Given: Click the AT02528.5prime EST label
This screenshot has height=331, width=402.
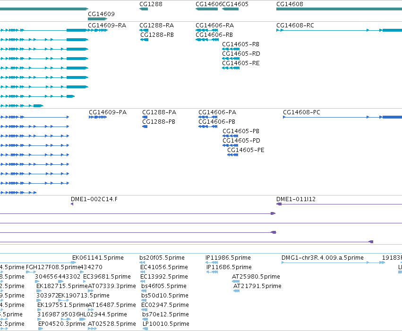Looking at the screenshot, I should click(112, 324).
